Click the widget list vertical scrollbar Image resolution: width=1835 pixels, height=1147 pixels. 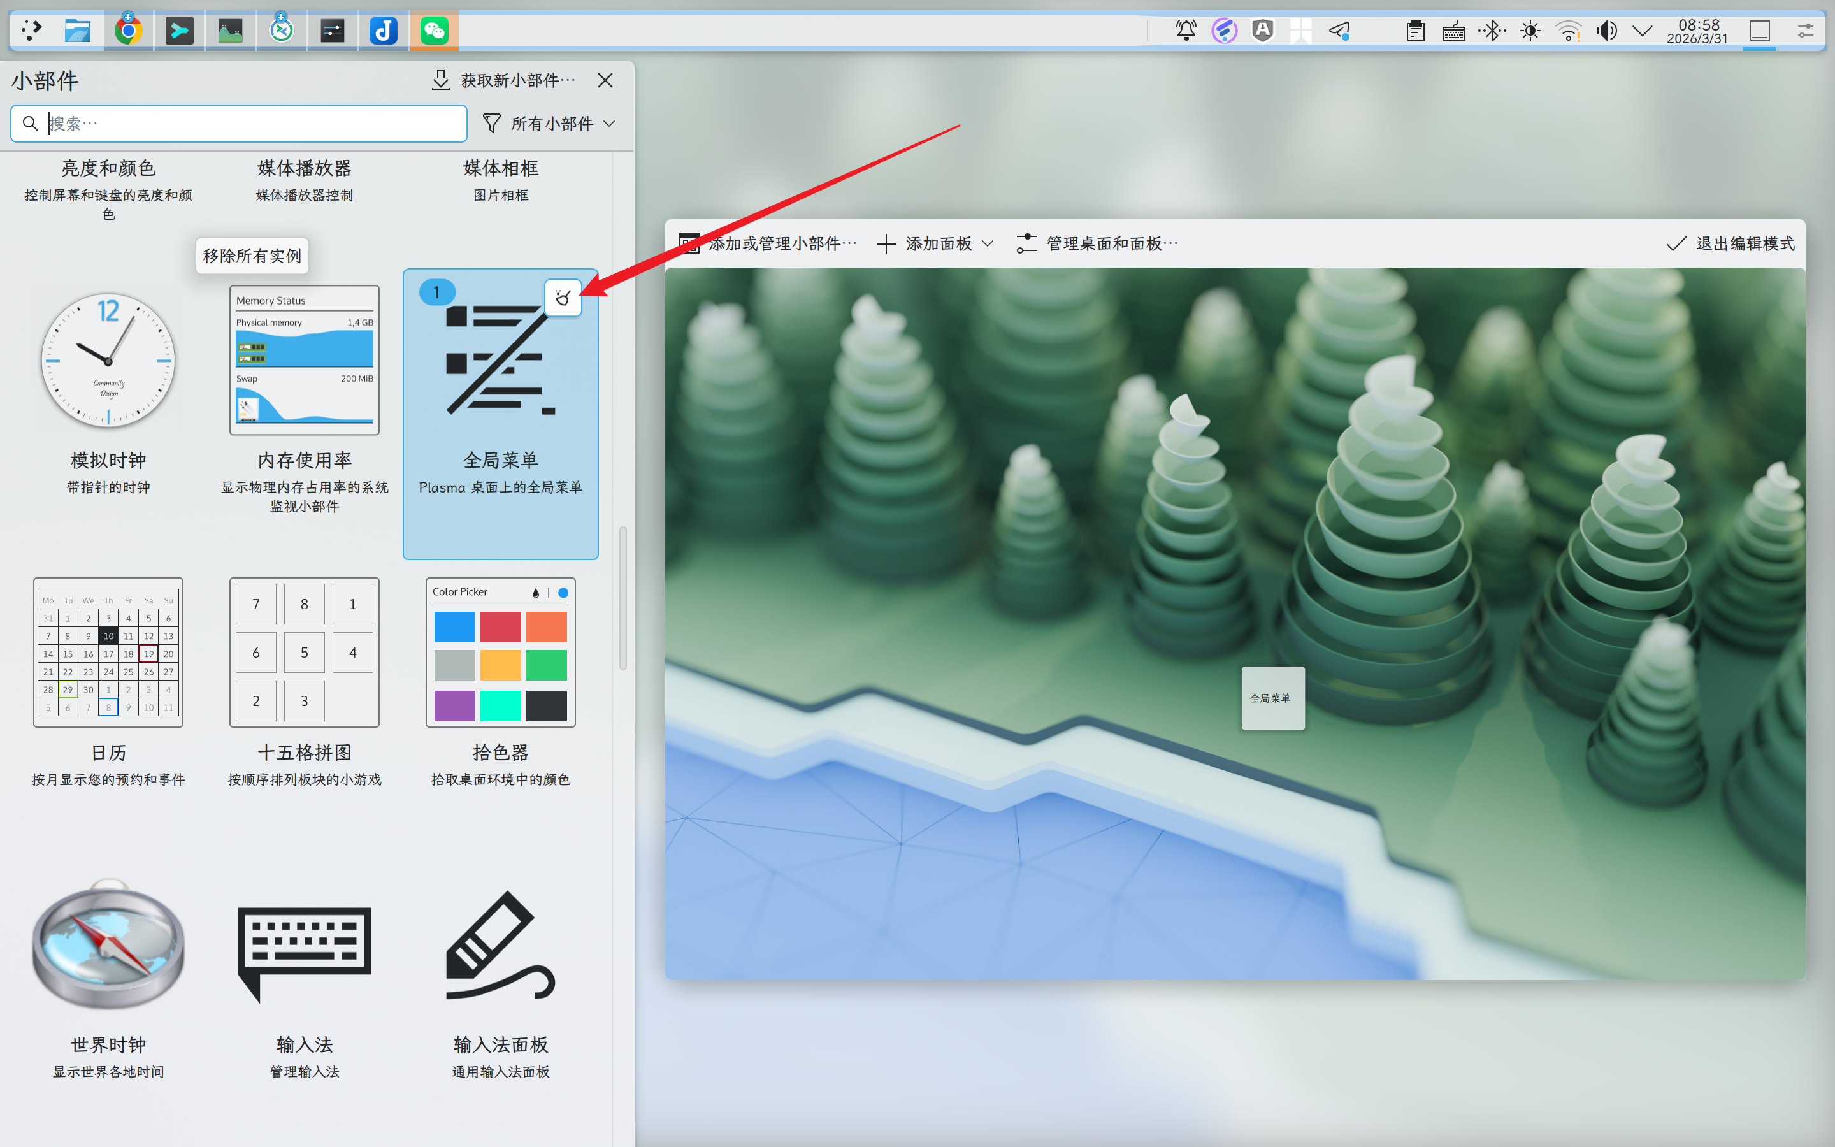pyautogui.click(x=622, y=598)
